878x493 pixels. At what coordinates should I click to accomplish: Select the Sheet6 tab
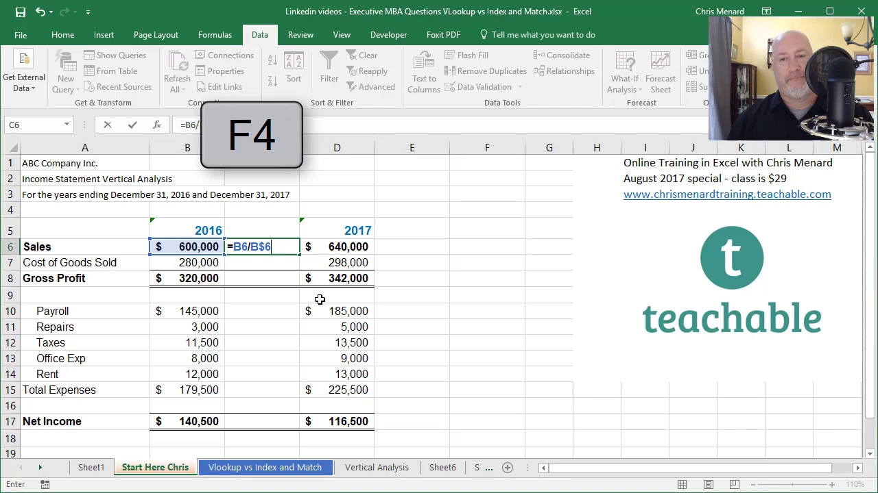[x=442, y=468]
